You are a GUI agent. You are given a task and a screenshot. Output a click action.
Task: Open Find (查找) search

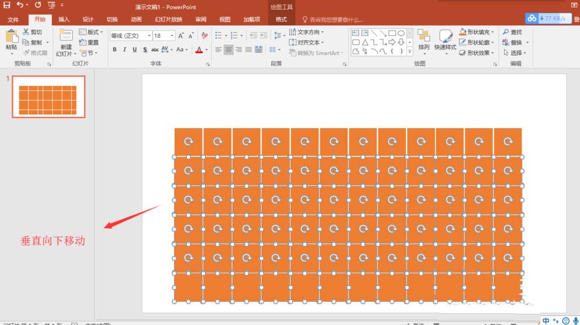(512, 32)
